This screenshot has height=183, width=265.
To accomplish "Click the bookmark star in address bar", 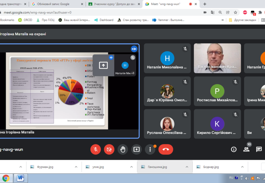I will tap(235, 13).
